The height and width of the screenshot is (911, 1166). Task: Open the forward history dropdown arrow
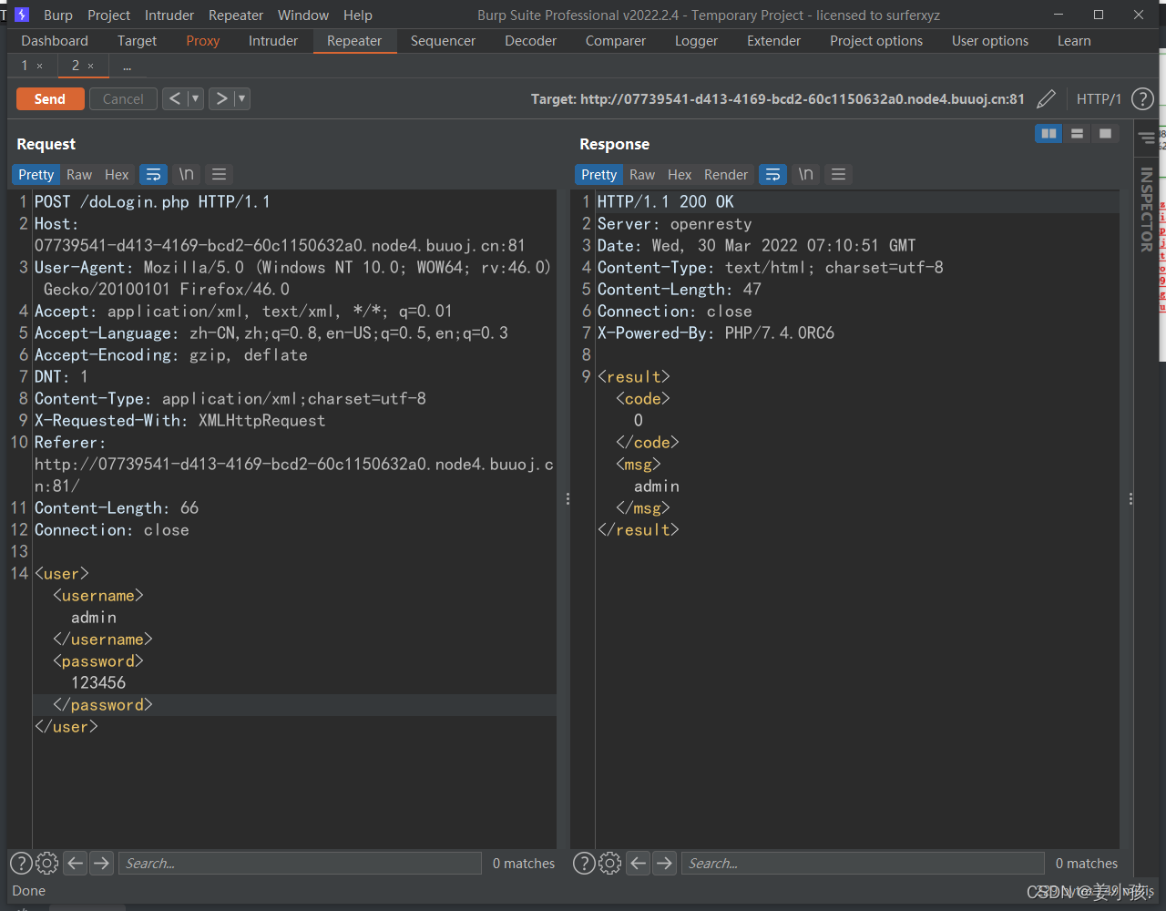242,99
